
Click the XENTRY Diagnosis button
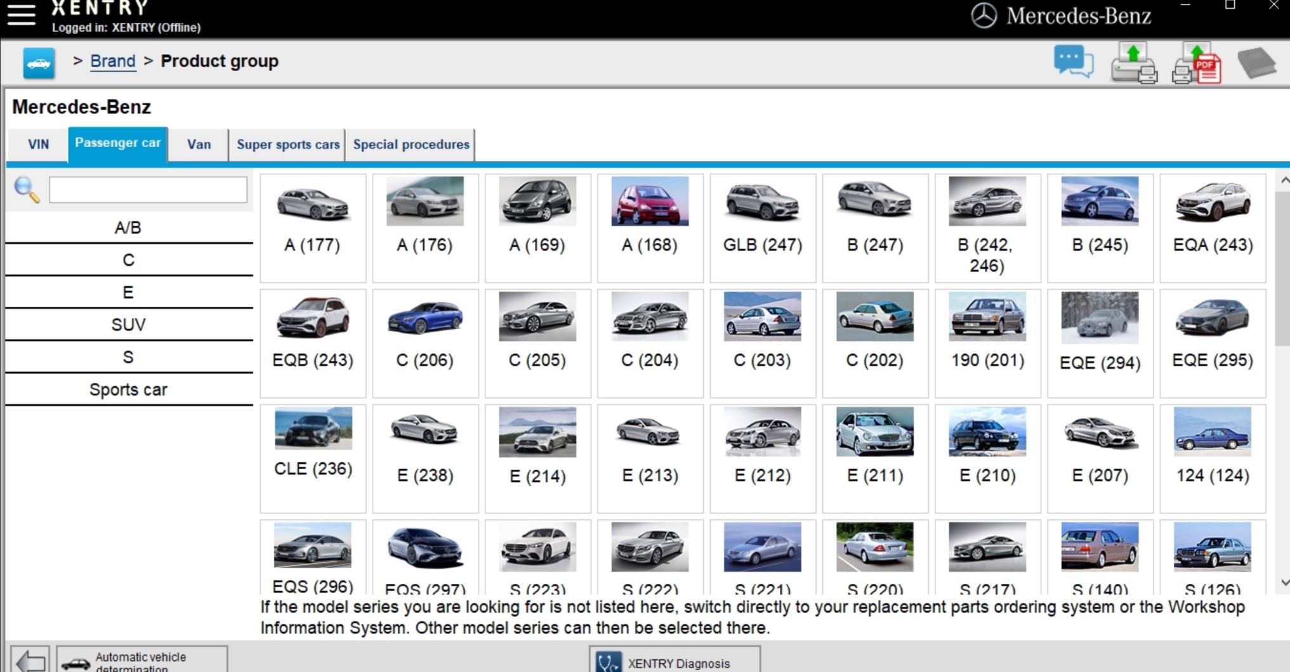click(674, 662)
